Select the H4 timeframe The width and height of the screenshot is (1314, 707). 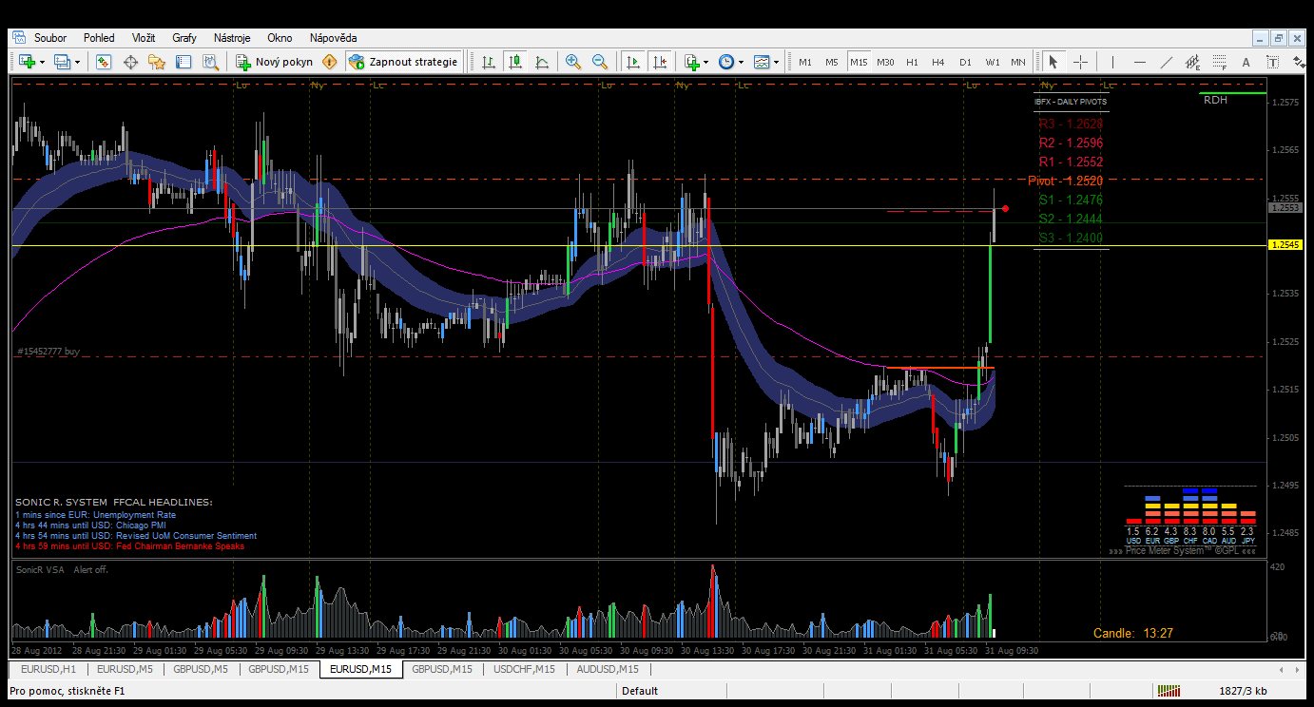coord(938,62)
